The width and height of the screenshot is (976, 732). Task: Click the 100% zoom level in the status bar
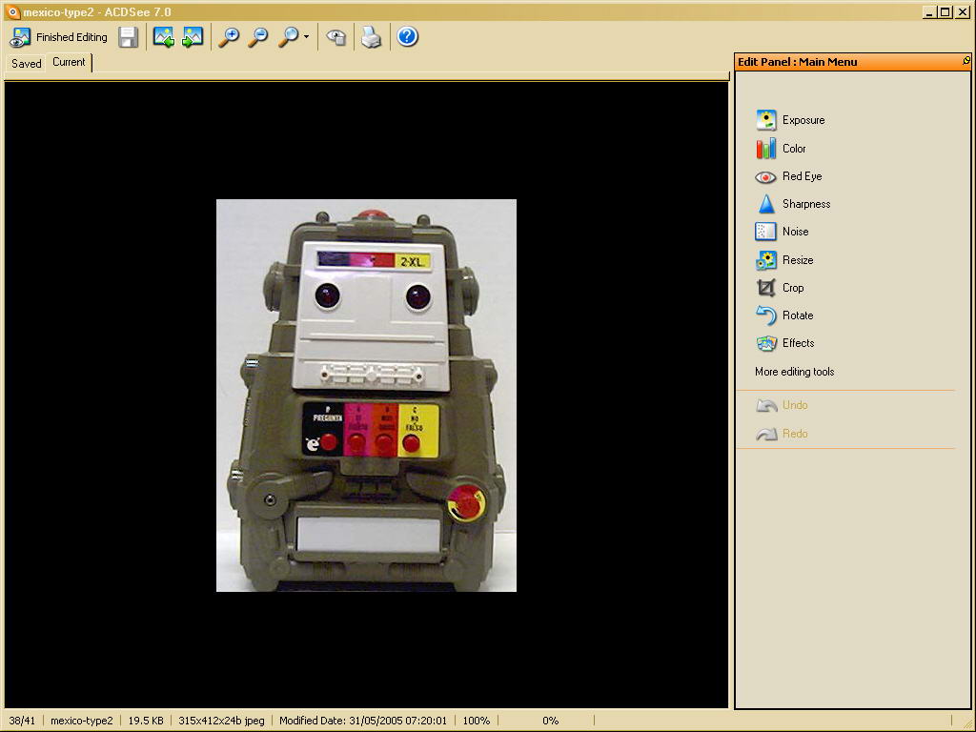477,721
